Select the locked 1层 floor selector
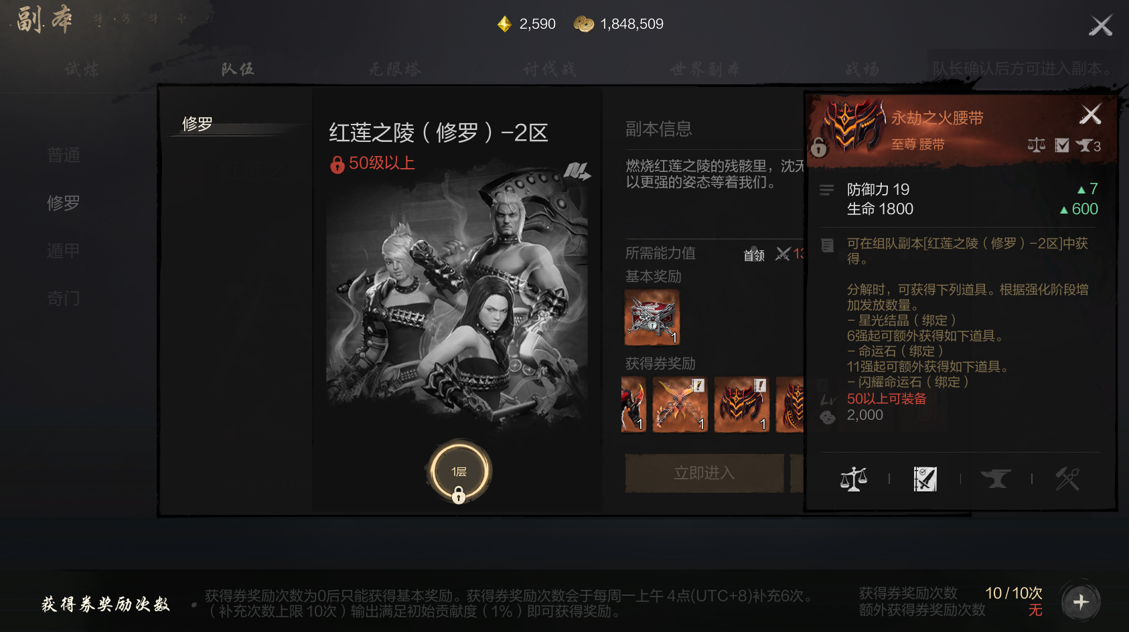This screenshot has width=1129, height=632. (x=459, y=473)
